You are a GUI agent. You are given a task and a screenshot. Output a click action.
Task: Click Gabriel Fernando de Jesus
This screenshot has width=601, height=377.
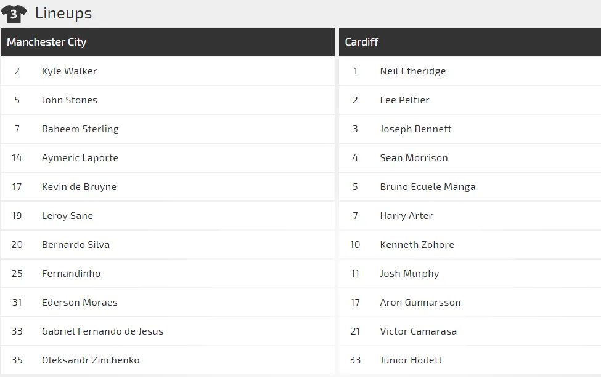[x=102, y=331]
